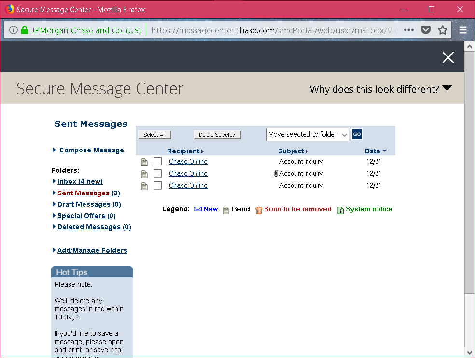Click the arrow bullet beside Deleted Messages
Viewport: 475px width, 358px height.
[54, 227]
